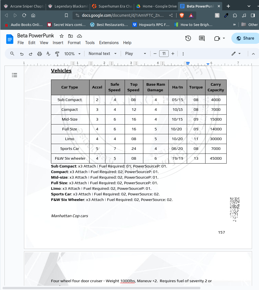Open the Hogwarts RPG bookmark
The image size is (259, 290).
click(151, 25)
